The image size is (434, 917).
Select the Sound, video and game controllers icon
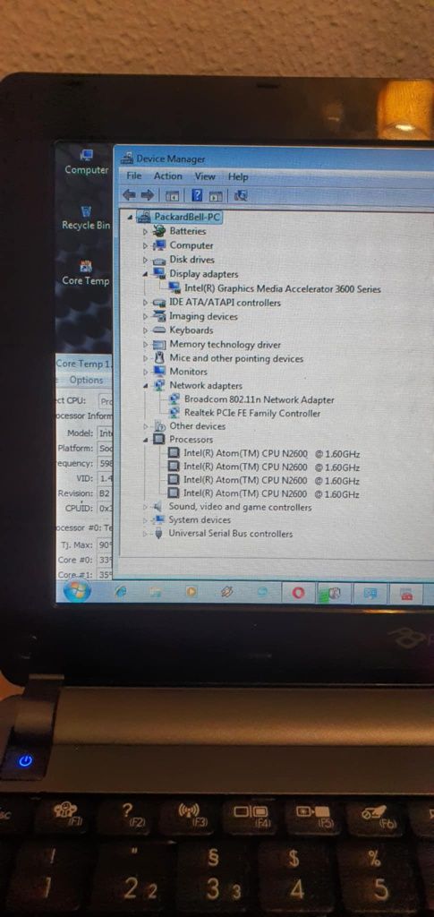pos(157,508)
